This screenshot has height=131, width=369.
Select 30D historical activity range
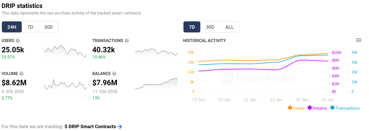(210, 27)
